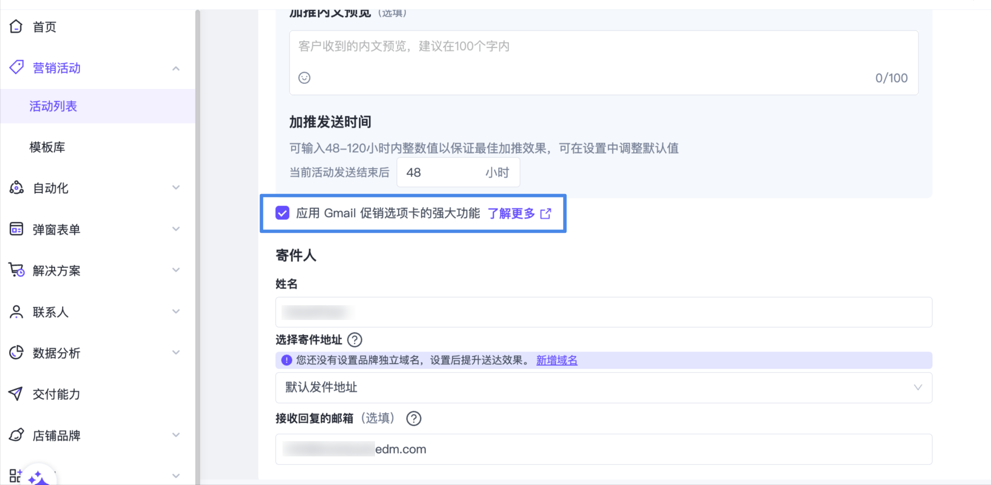Click the 新增域名 link
Image resolution: width=991 pixels, height=485 pixels.
pos(556,361)
